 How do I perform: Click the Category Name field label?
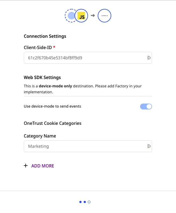tap(40, 136)
